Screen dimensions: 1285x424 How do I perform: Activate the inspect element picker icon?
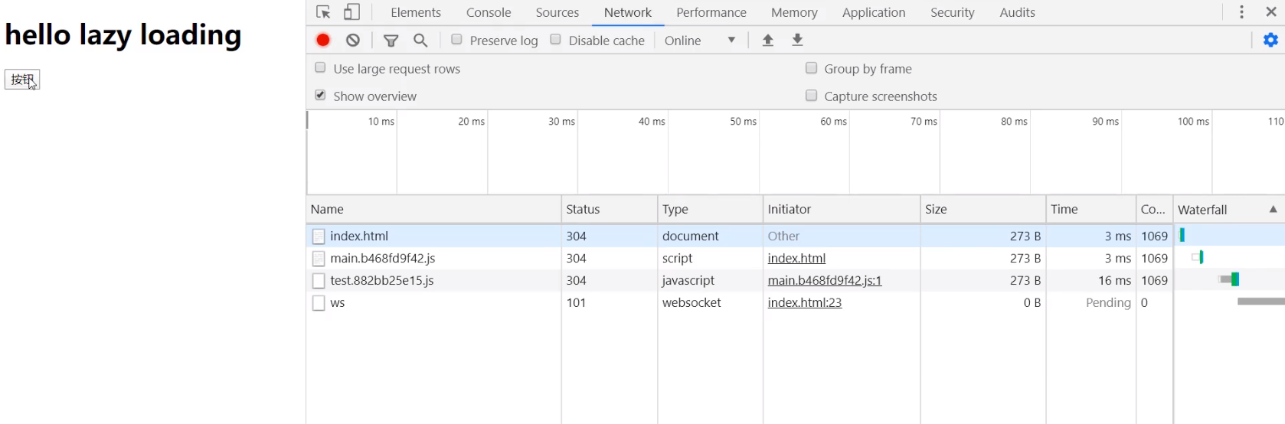323,12
